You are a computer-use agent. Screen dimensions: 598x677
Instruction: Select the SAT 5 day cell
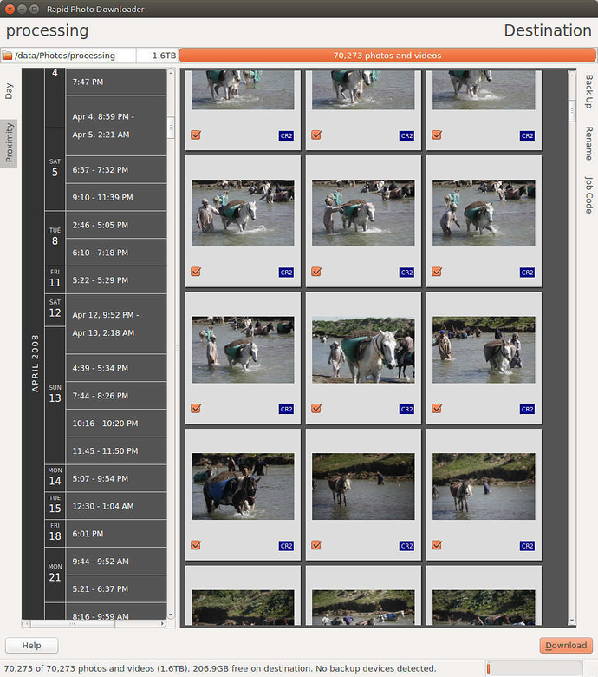tap(55, 169)
